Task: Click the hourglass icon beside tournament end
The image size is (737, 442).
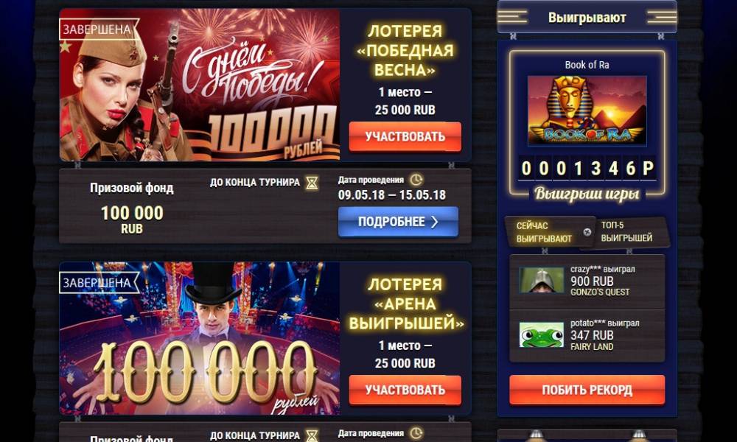Action: click(x=312, y=183)
